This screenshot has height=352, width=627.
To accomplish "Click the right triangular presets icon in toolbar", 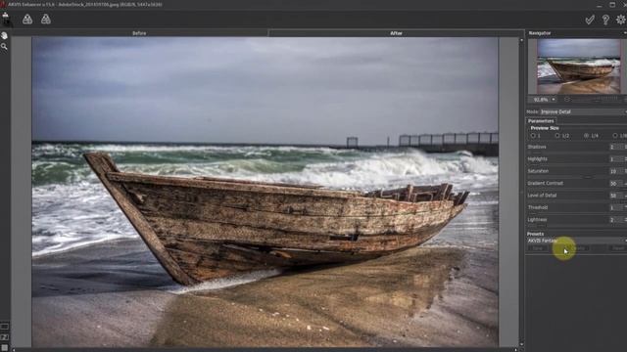I will pyautogui.click(x=46, y=20).
